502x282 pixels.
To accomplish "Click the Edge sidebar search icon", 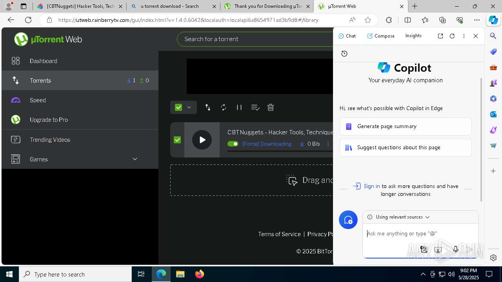I will click(x=493, y=36).
